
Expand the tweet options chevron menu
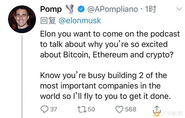(179, 9)
